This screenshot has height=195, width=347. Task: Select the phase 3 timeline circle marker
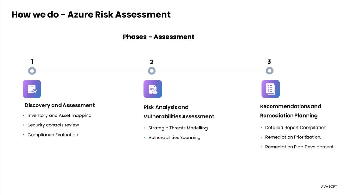pos(269,71)
